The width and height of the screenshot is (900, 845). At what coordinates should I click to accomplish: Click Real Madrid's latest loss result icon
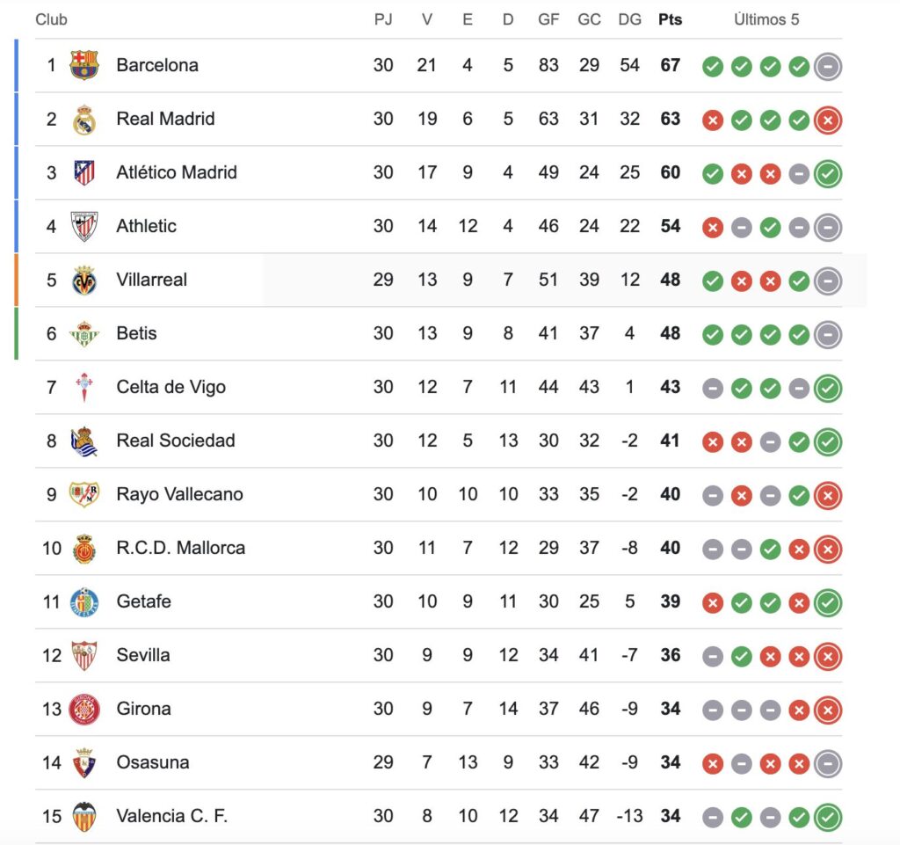(828, 120)
